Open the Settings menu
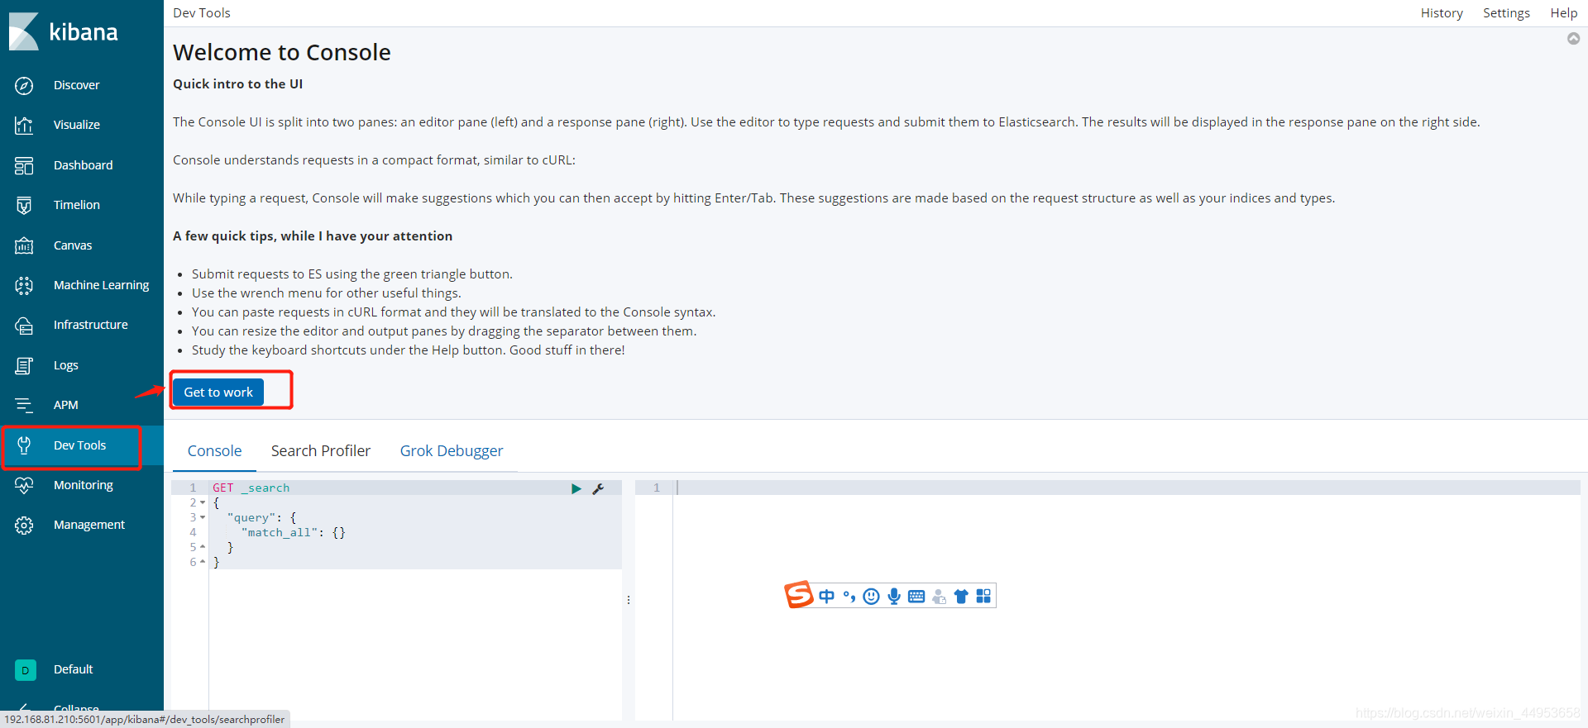This screenshot has height=728, width=1588. (x=1506, y=13)
